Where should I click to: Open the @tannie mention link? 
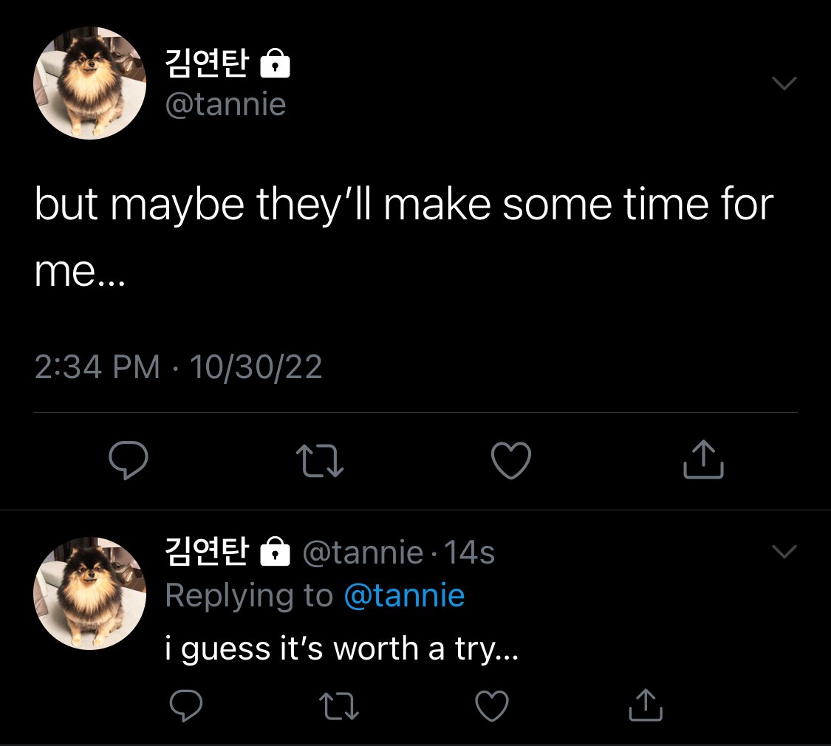point(404,595)
